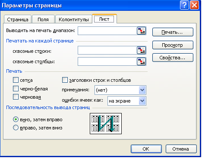
Task: Click the Просмотр button
Action: click(x=173, y=45)
